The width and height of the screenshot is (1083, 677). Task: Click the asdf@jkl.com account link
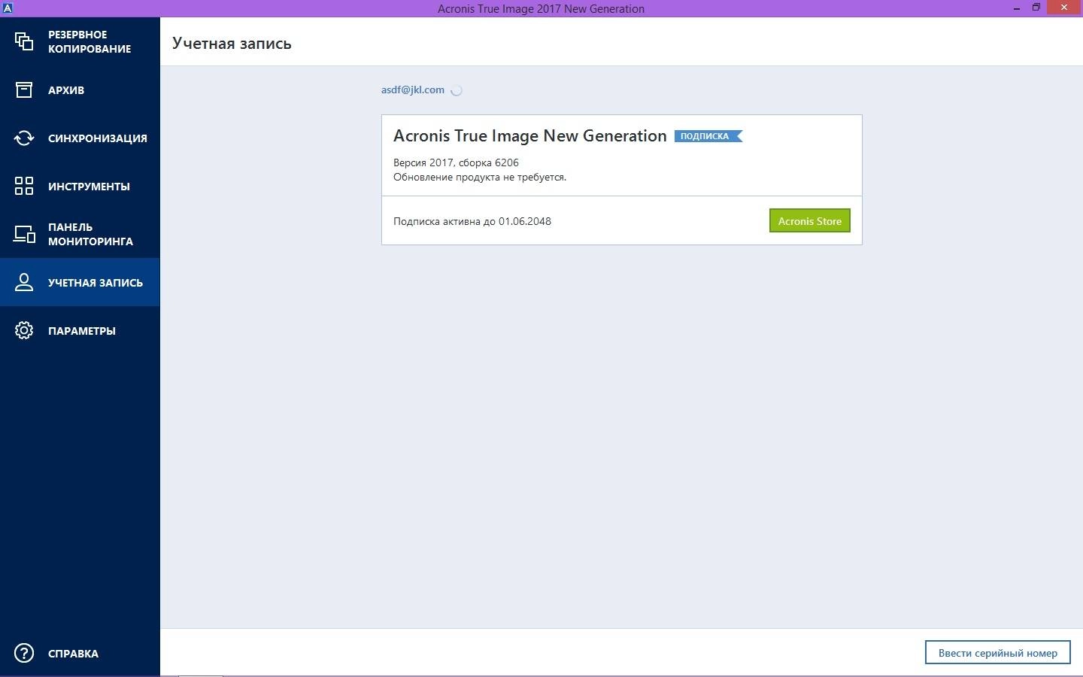pos(412,90)
